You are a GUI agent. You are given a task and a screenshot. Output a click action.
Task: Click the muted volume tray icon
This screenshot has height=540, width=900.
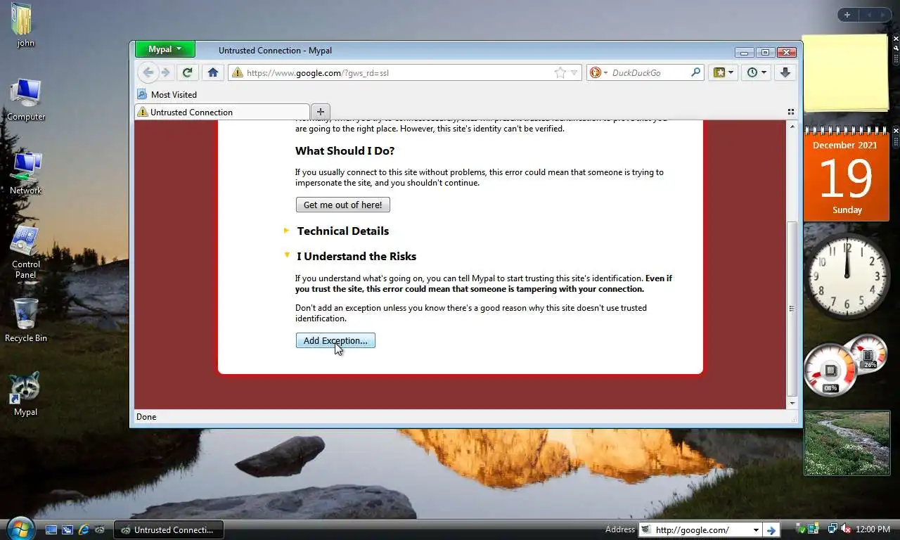pos(846,529)
